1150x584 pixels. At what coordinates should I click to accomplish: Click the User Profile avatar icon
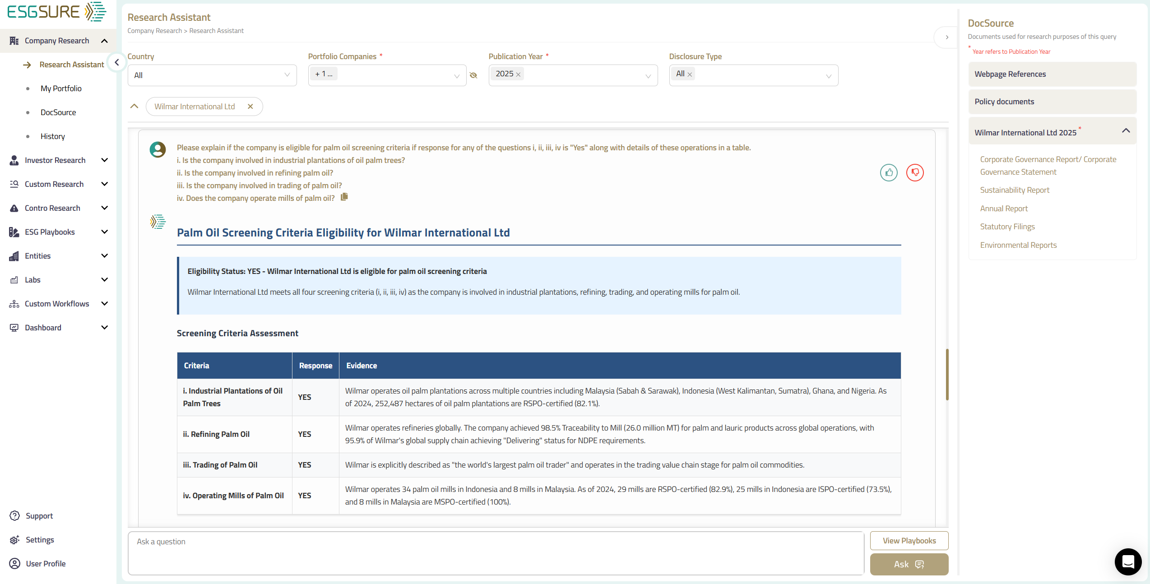[x=15, y=564]
